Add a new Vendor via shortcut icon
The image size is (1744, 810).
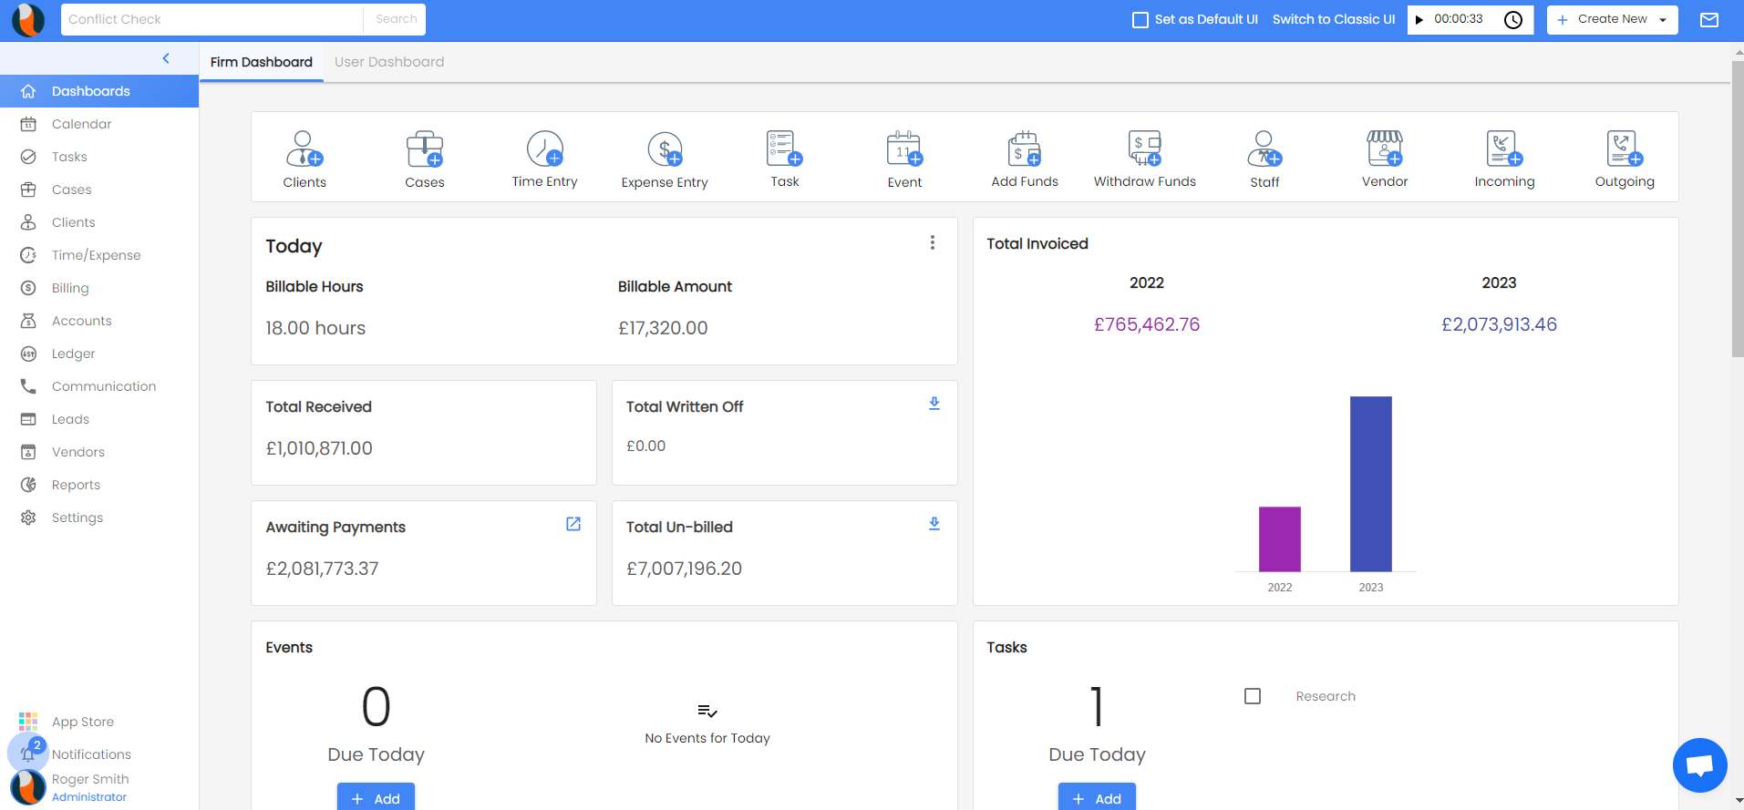click(x=1384, y=149)
